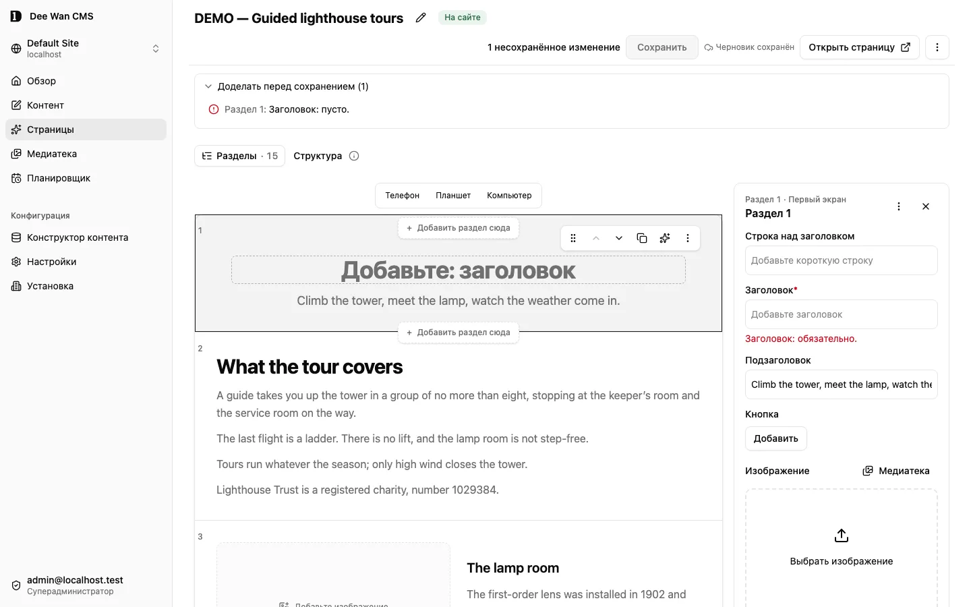The height and width of the screenshot is (607, 971).
Task: Open Медиатека in sidebar
Action: click(86, 154)
